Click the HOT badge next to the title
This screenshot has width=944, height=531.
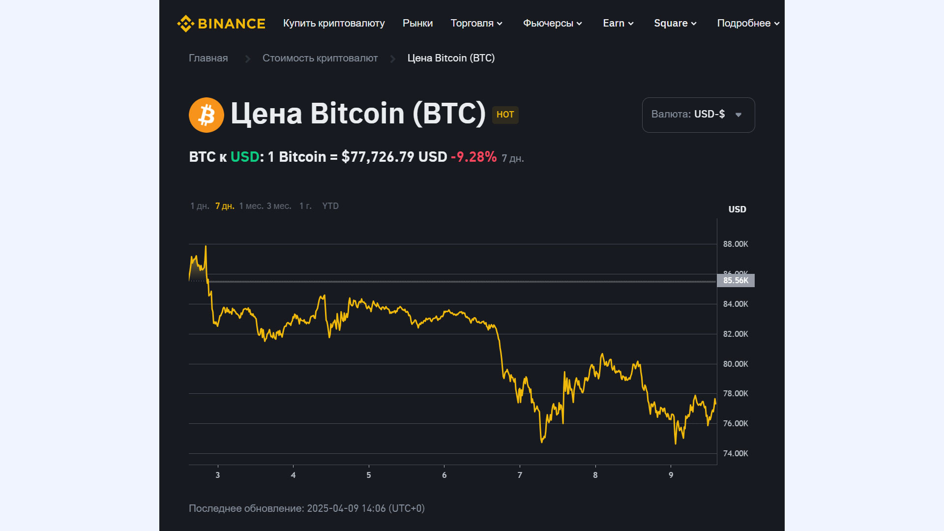(505, 115)
